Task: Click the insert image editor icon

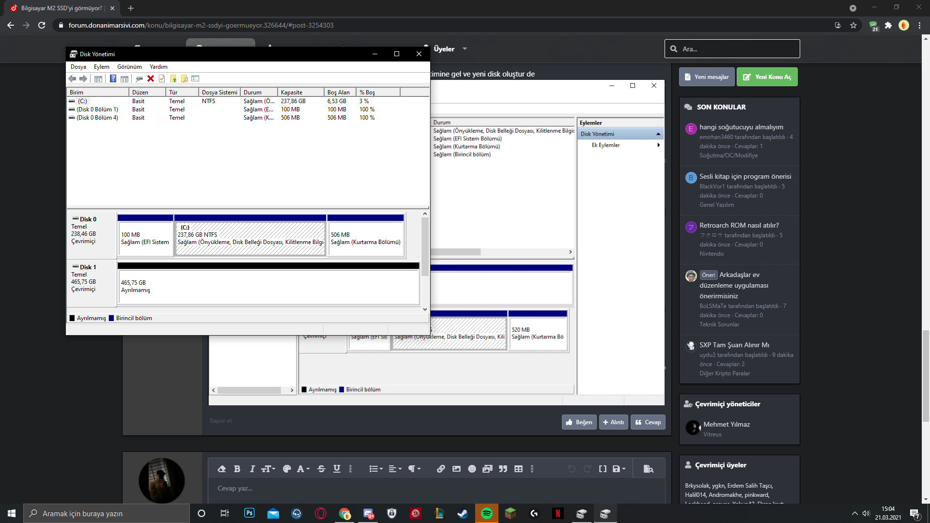Action: pos(456,469)
